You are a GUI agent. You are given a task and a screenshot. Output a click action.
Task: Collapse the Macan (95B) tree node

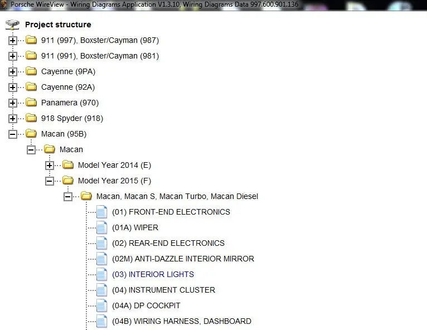13,134
